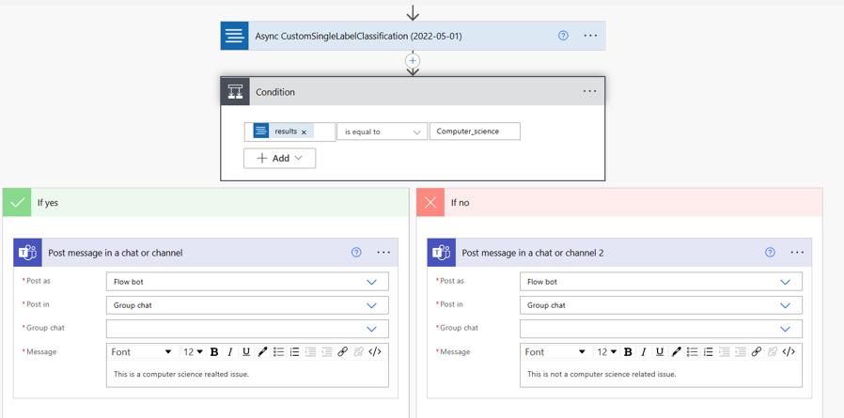Edit the Computer_science value field

pyautogui.click(x=475, y=132)
